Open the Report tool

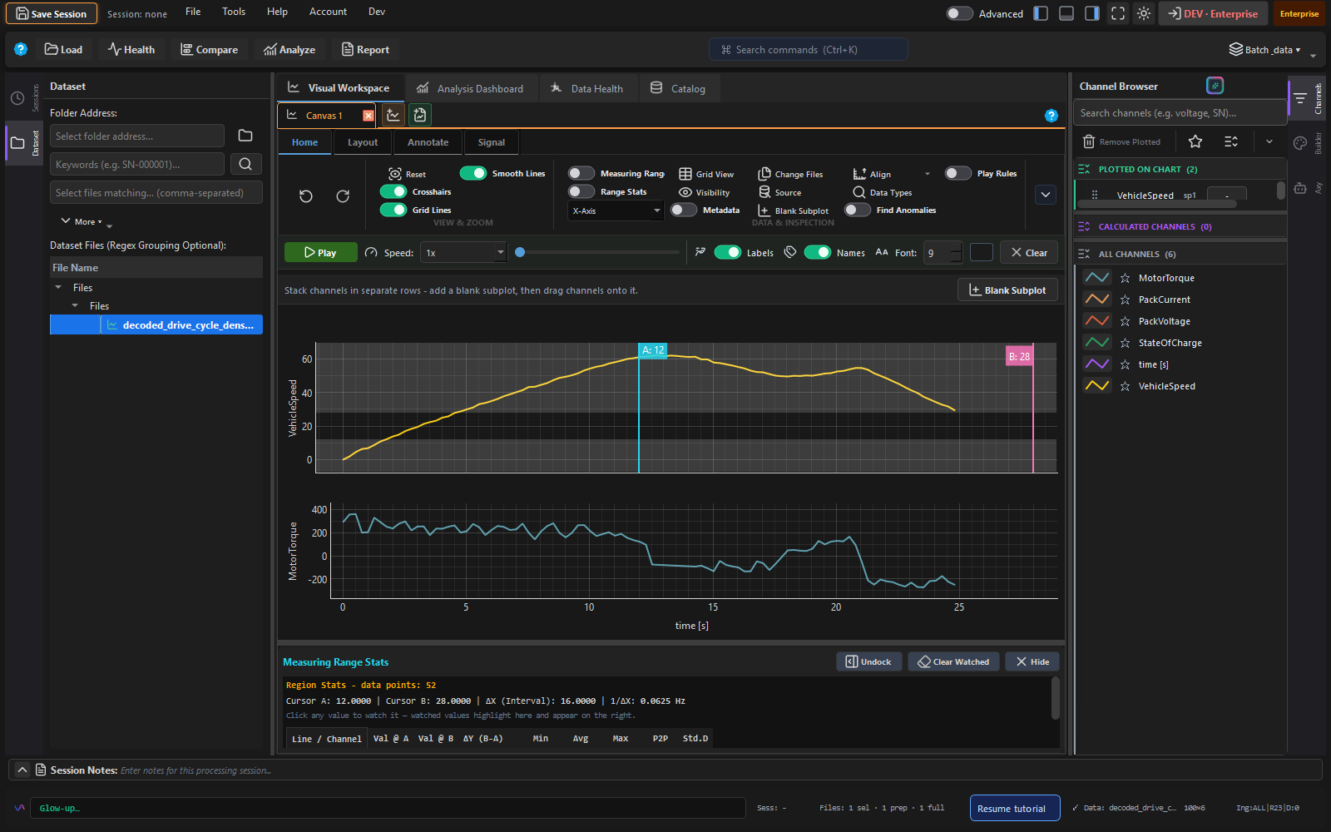coord(365,49)
